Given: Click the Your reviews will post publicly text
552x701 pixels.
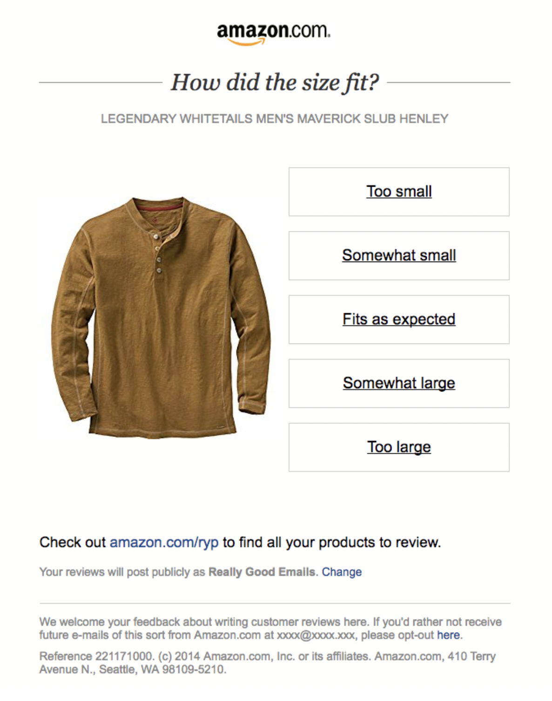Looking at the screenshot, I should (x=122, y=572).
